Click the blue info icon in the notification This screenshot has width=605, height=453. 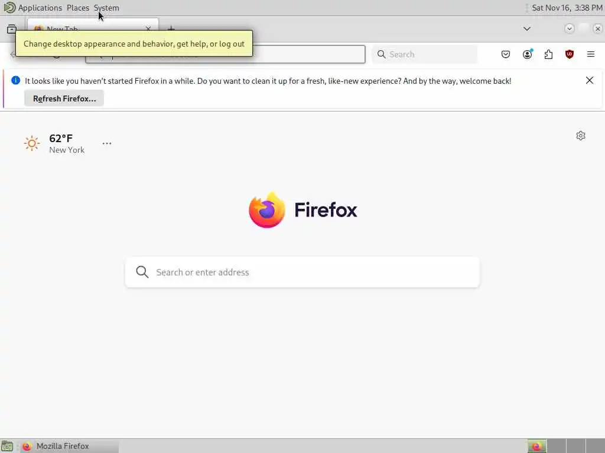16,80
